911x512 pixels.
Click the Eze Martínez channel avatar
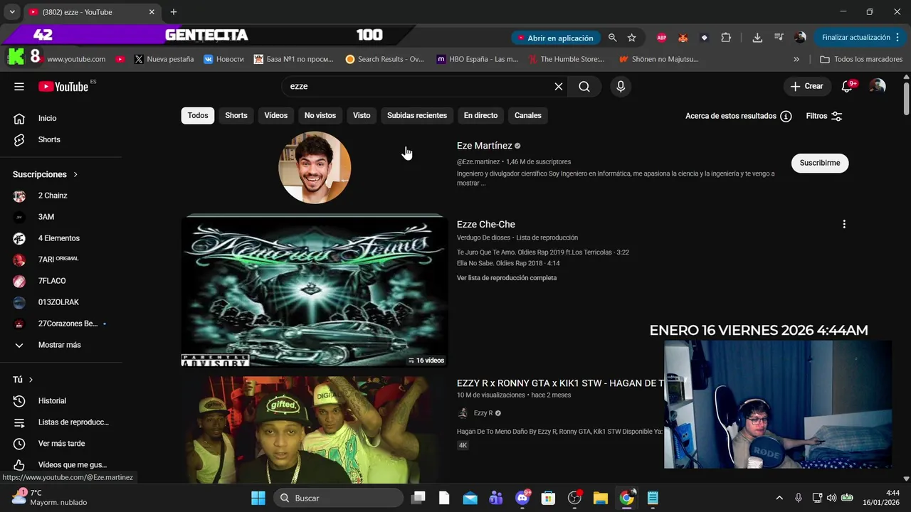coord(315,167)
